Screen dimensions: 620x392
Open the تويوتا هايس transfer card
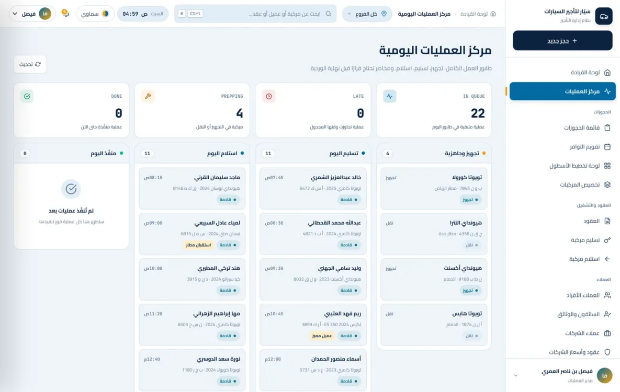434,325
